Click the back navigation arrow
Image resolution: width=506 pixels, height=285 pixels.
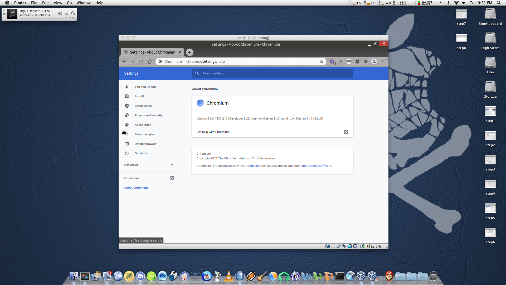point(124,61)
